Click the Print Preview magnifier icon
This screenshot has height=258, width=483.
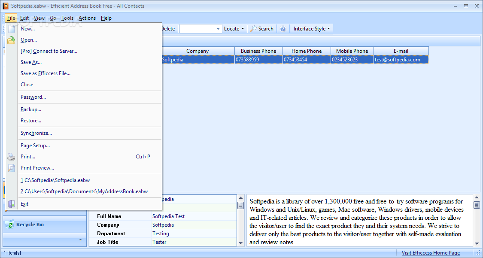(x=12, y=168)
